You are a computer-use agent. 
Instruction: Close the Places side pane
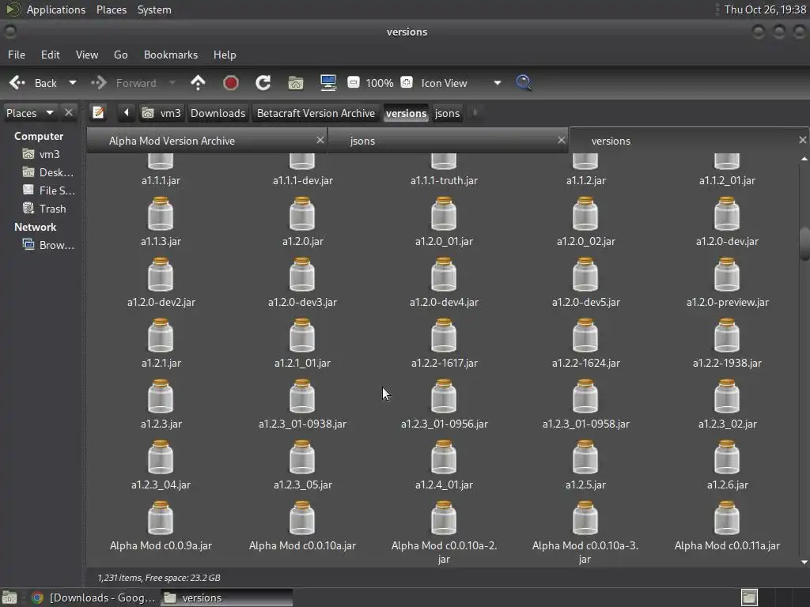[68, 112]
